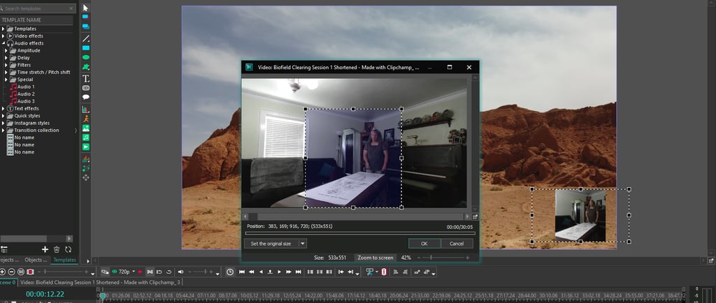This screenshot has width=716, height=303.
Task: Click the red marker icon in toolbar
Action: pyautogui.click(x=384, y=272)
